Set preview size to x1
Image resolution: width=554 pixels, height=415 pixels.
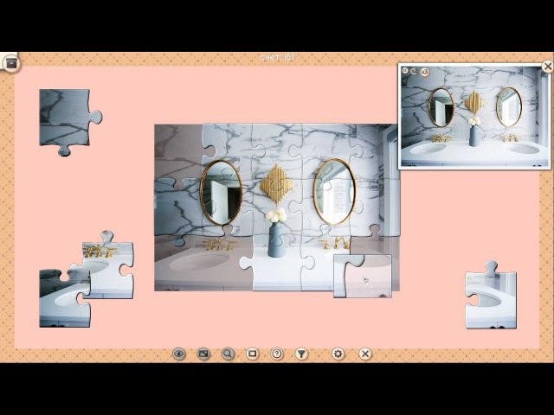pyautogui.click(x=405, y=71)
